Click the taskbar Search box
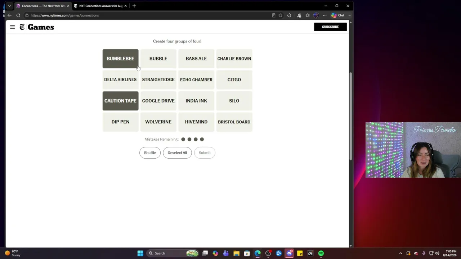This screenshot has height=259, width=461. click(x=173, y=253)
